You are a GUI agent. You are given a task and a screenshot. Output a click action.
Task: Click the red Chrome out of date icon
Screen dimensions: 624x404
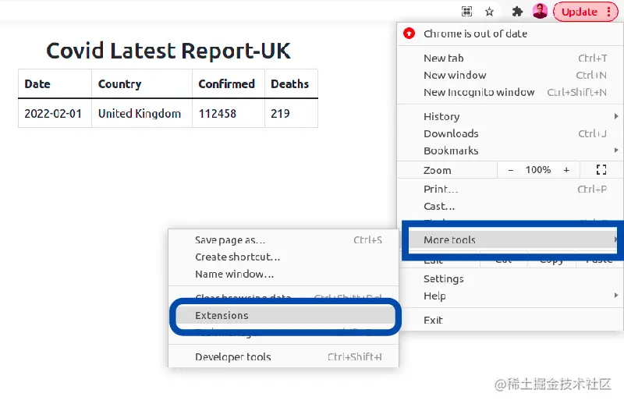(409, 34)
